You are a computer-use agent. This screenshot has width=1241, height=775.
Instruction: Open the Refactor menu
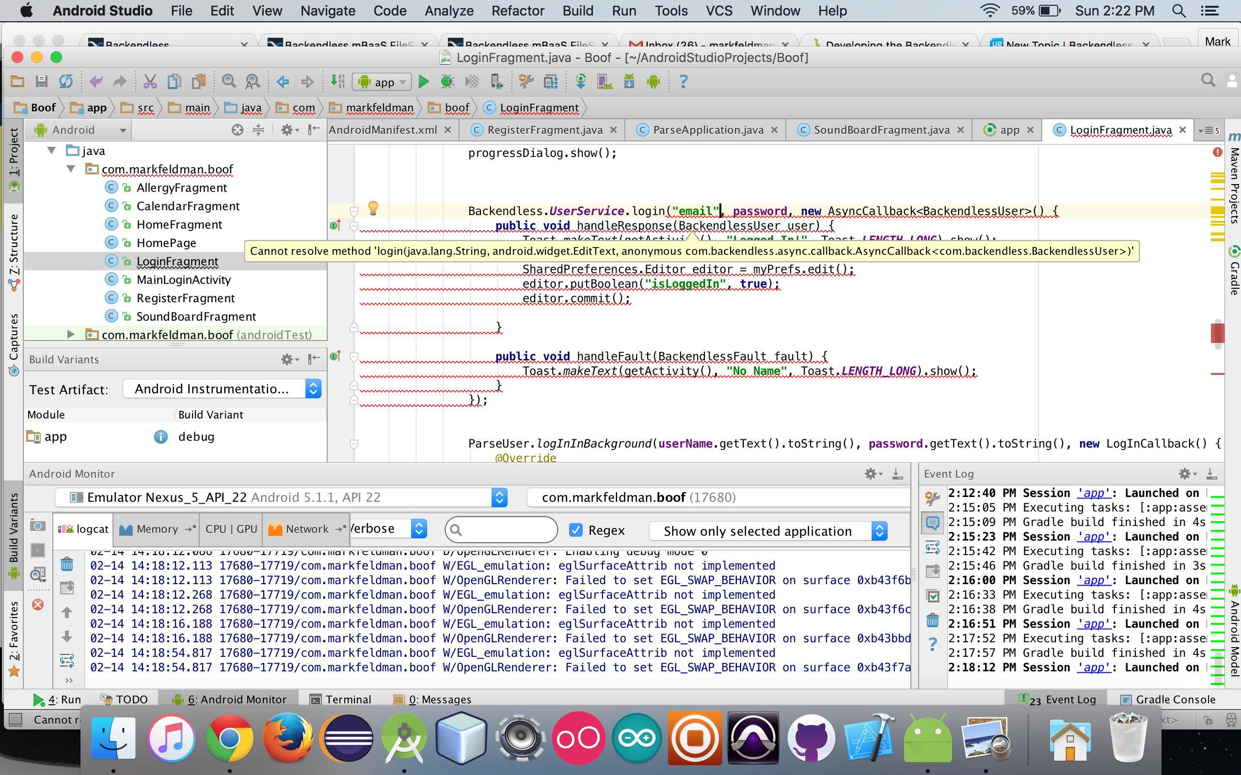[x=517, y=11]
